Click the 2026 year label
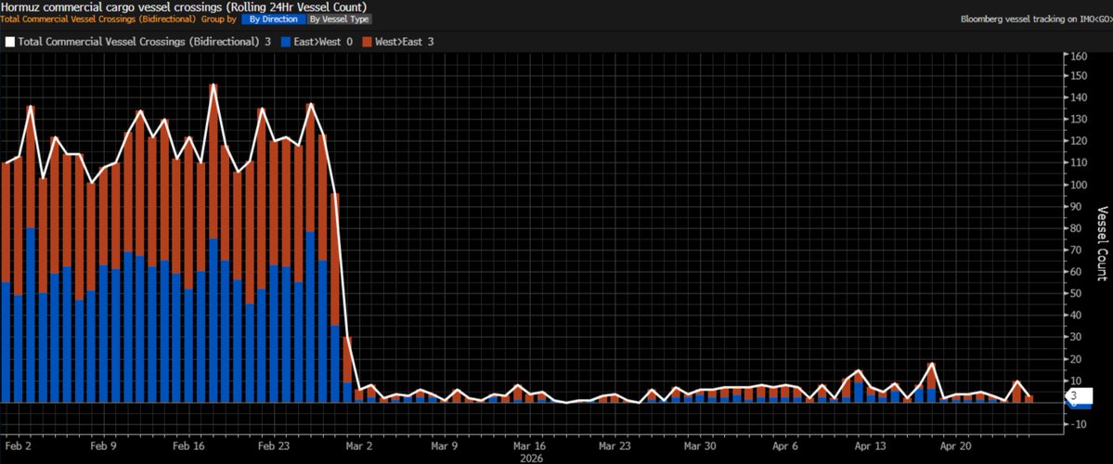The width and height of the screenshot is (1113, 464). [529, 458]
